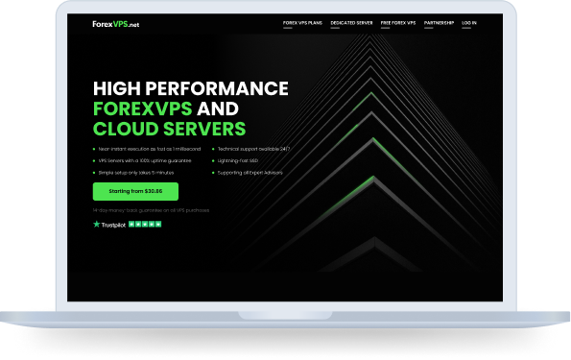Click the Trustpilot wordmark text
The width and height of the screenshot is (571, 360).
pos(113,226)
